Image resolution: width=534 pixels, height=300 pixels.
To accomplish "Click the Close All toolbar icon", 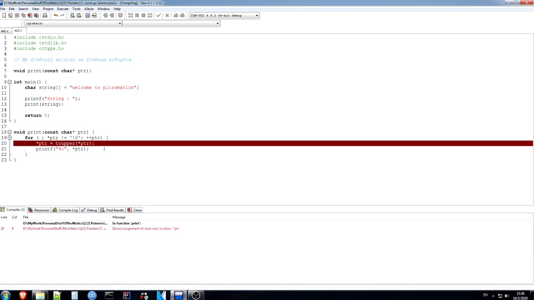I will 36,15.
